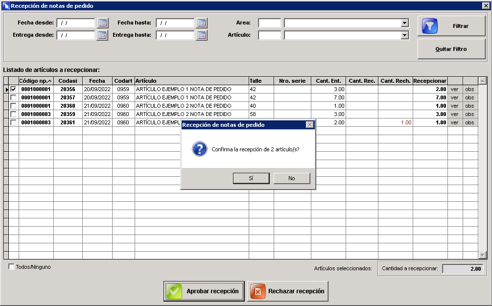Click the Codart column header
Screen dimensions: 492x306
[124, 81]
